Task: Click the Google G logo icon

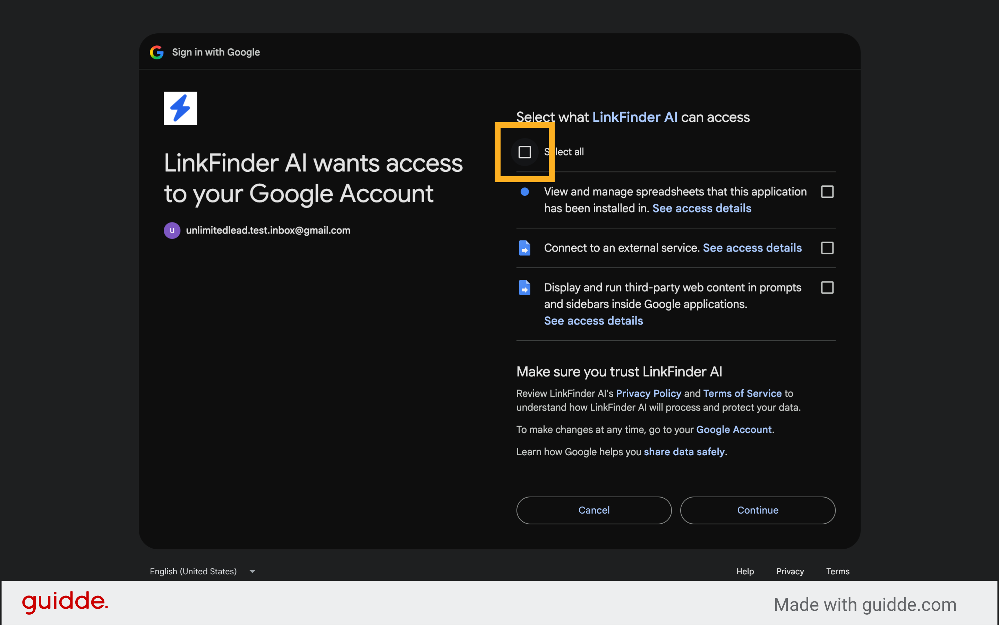Action: click(x=156, y=52)
